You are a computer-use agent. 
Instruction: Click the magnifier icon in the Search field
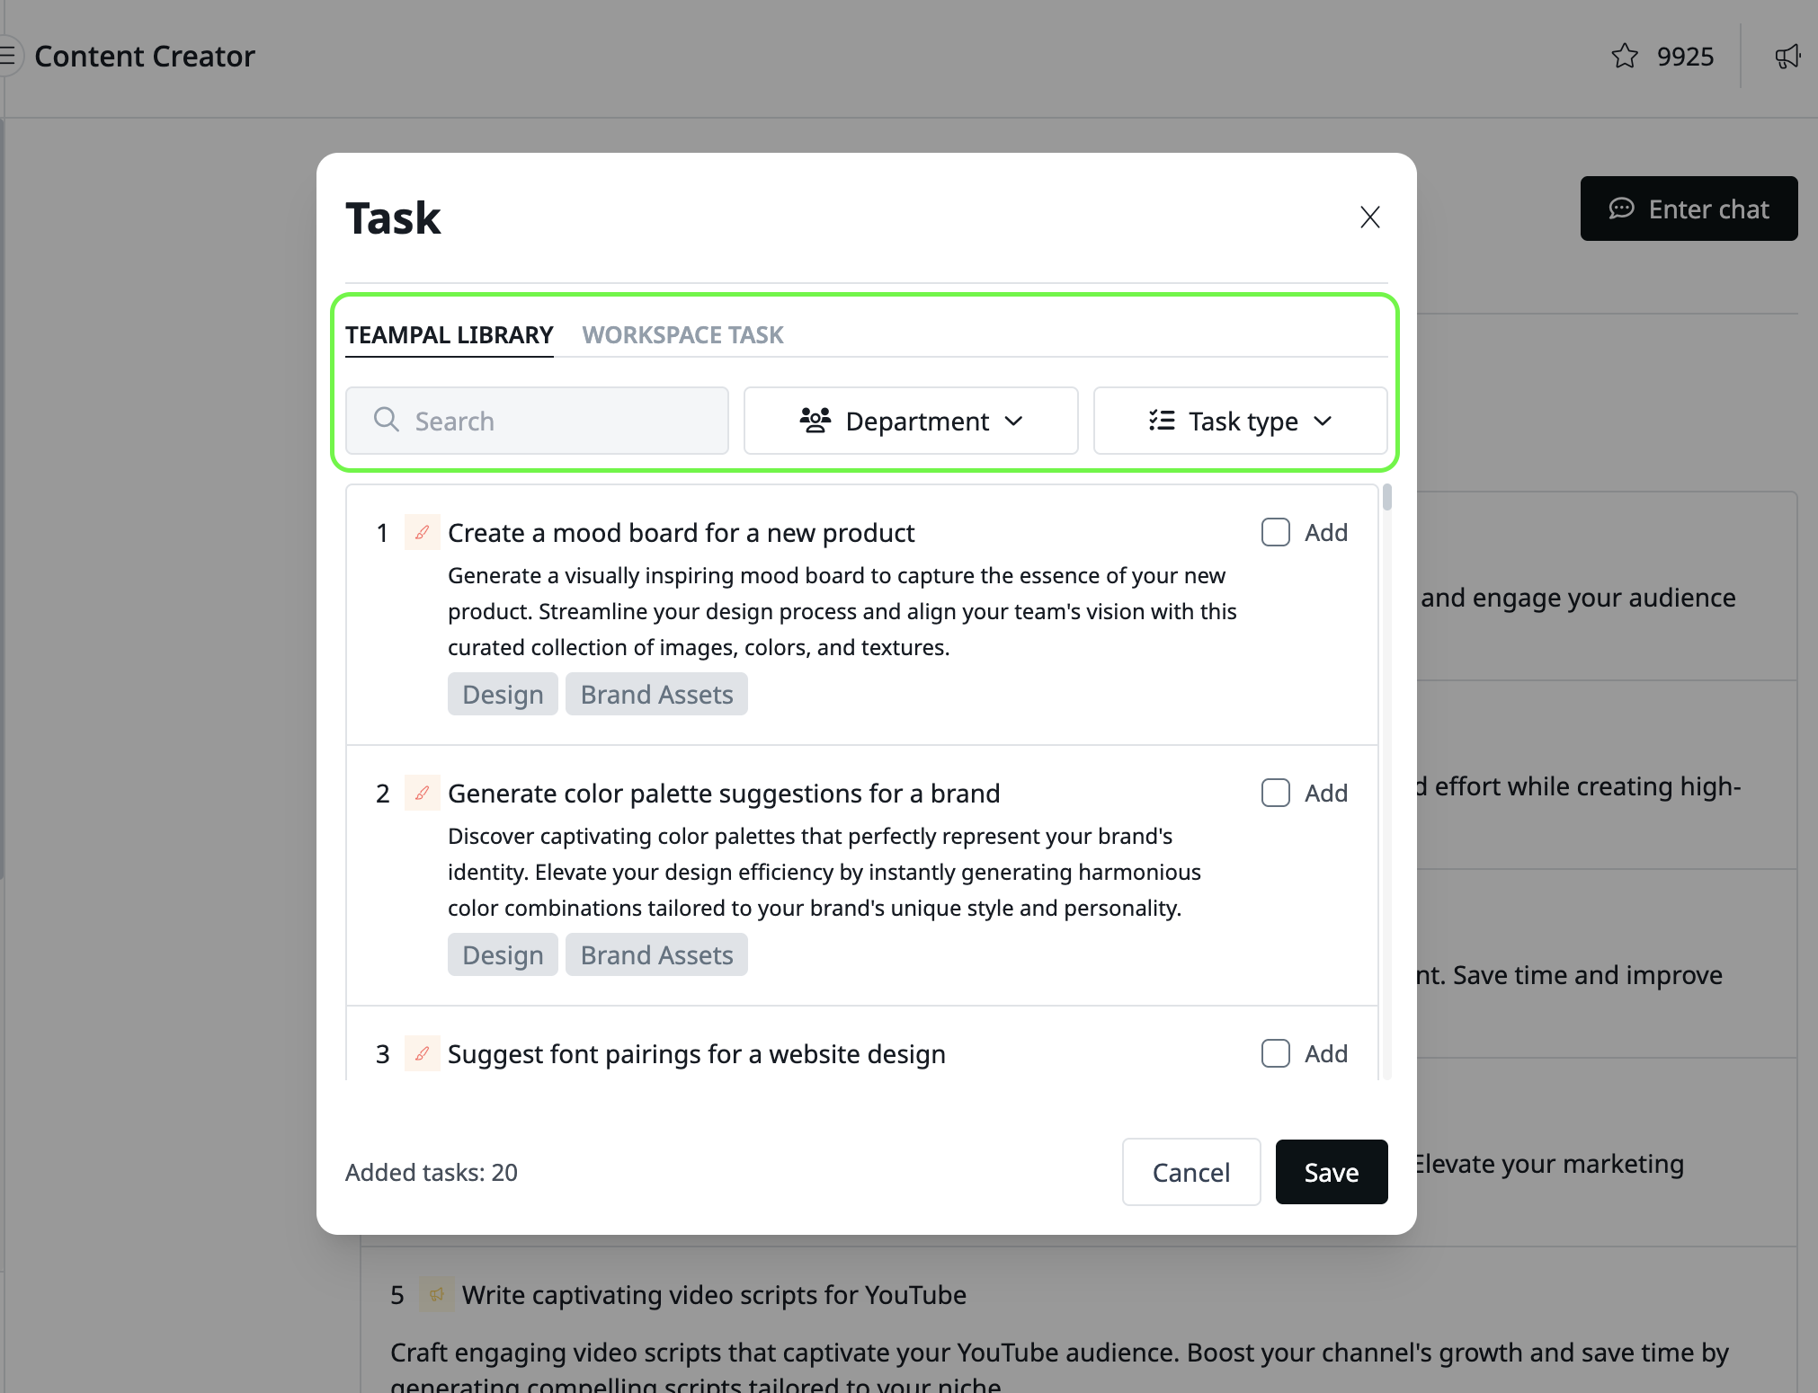point(387,420)
